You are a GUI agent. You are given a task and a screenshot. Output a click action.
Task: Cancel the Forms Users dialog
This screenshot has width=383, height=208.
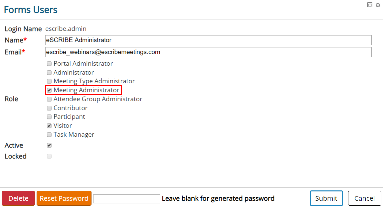click(x=364, y=198)
